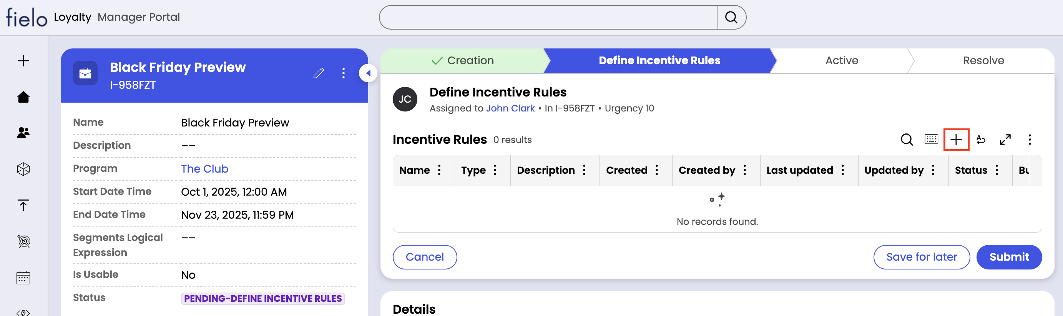Click the Cancel button
The width and height of the screenshot is (1063, 316).
coord(425,257)
